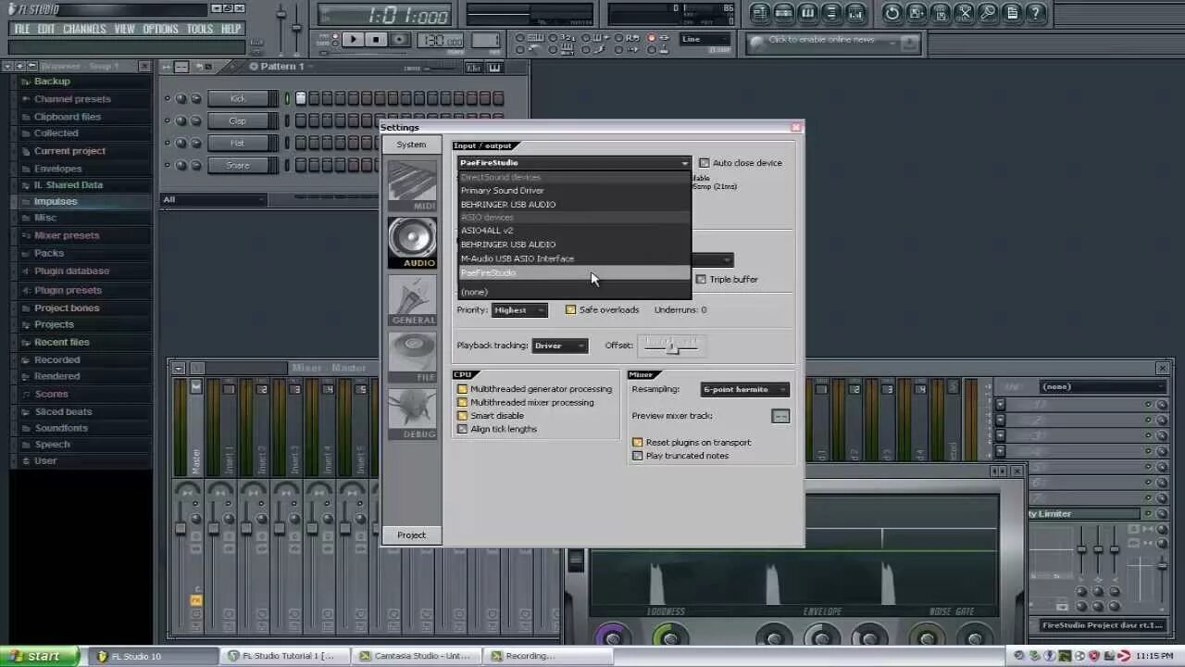The image size is (1185, 667).
Task: Click the Kick channel button
Action: click(x=239, y=99)
